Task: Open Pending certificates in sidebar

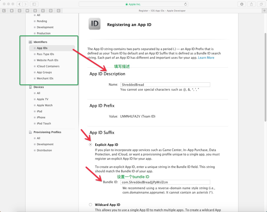Action: tap(42, 21)
